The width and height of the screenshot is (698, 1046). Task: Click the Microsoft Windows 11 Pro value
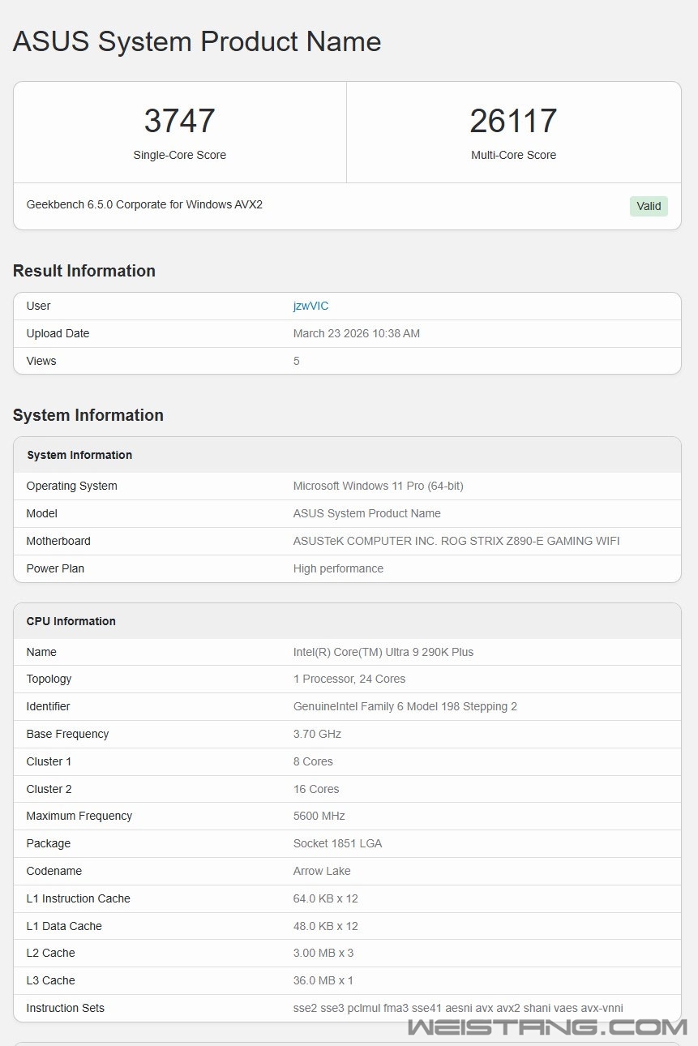tap(378, 486)
